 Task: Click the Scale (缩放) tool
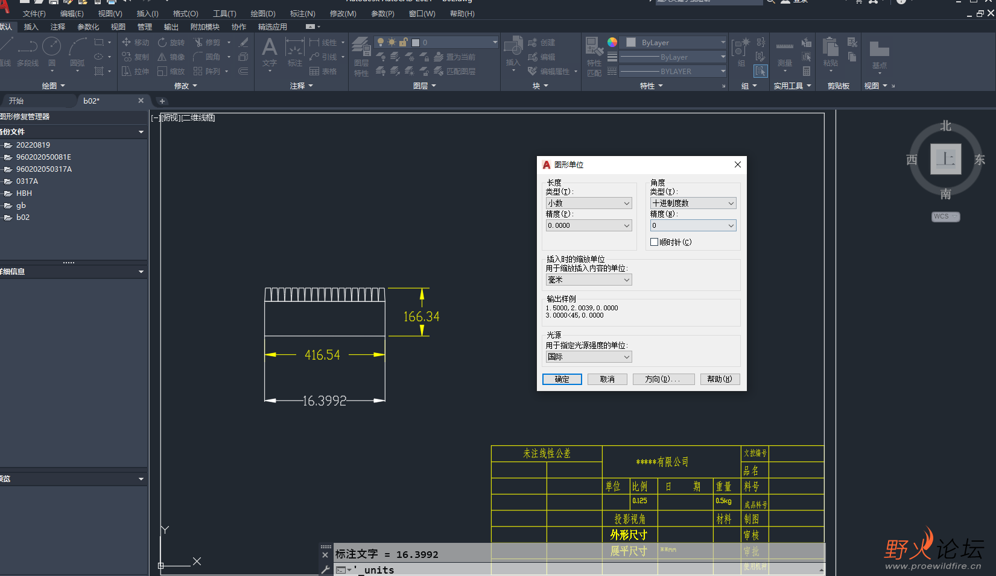[x=171, y=71]
